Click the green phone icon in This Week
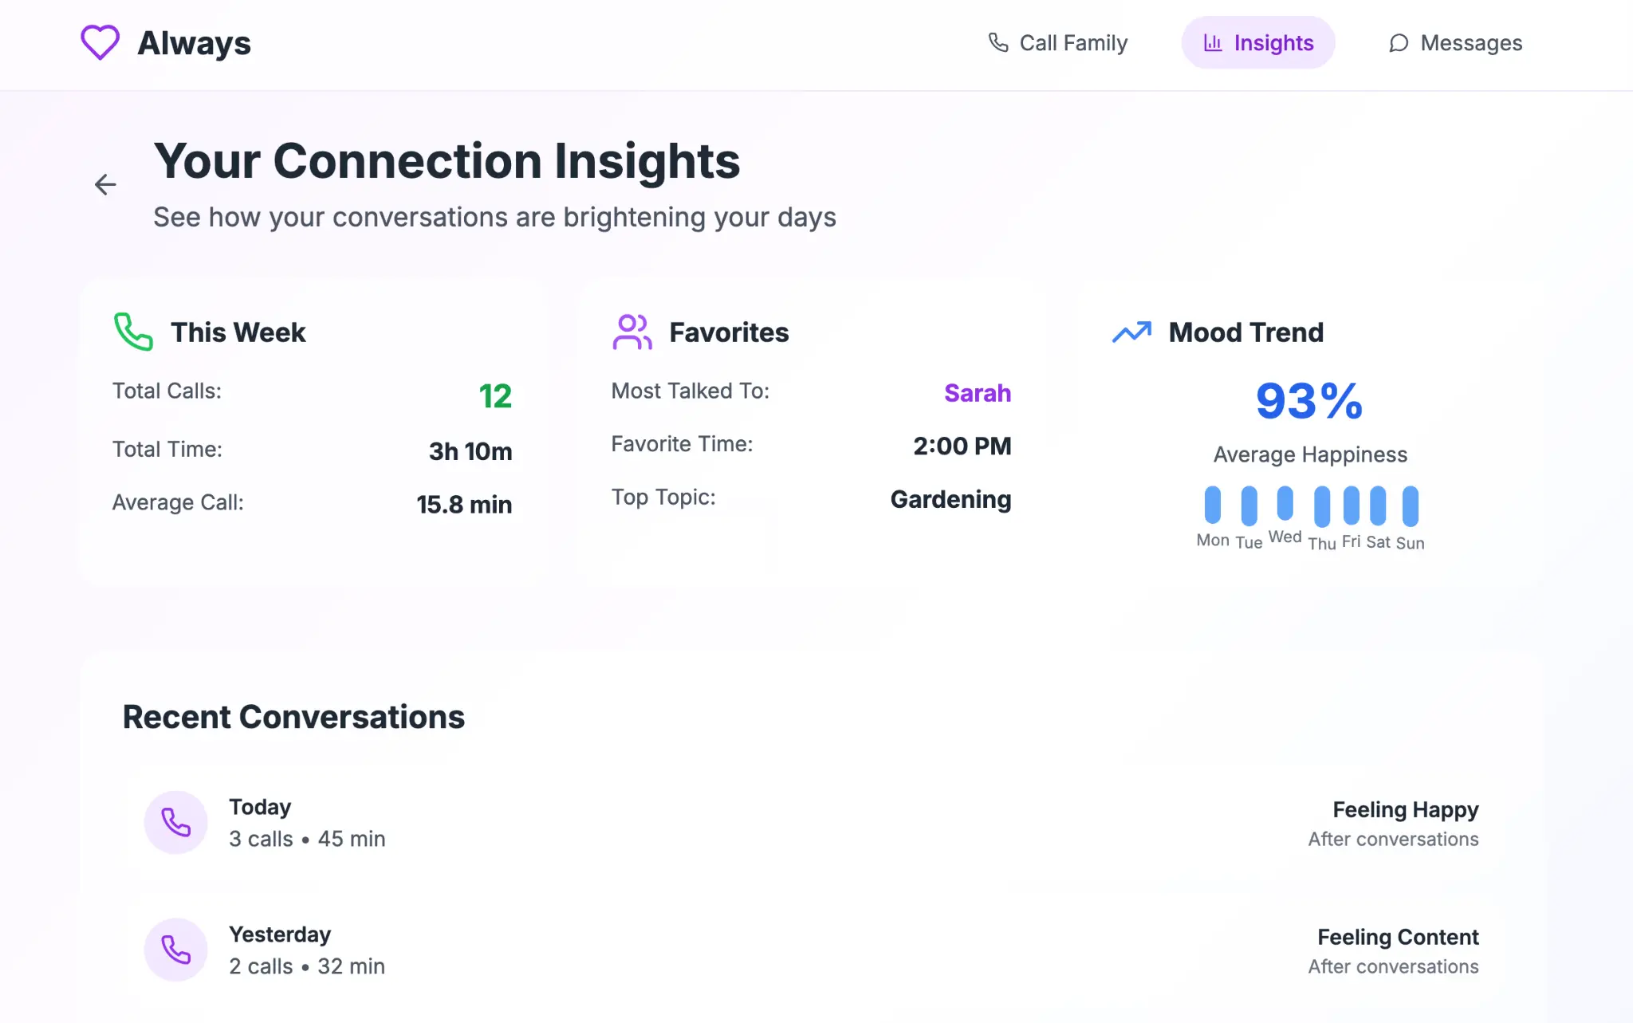Screen dimensions: 1633x1023 [133, 332]
